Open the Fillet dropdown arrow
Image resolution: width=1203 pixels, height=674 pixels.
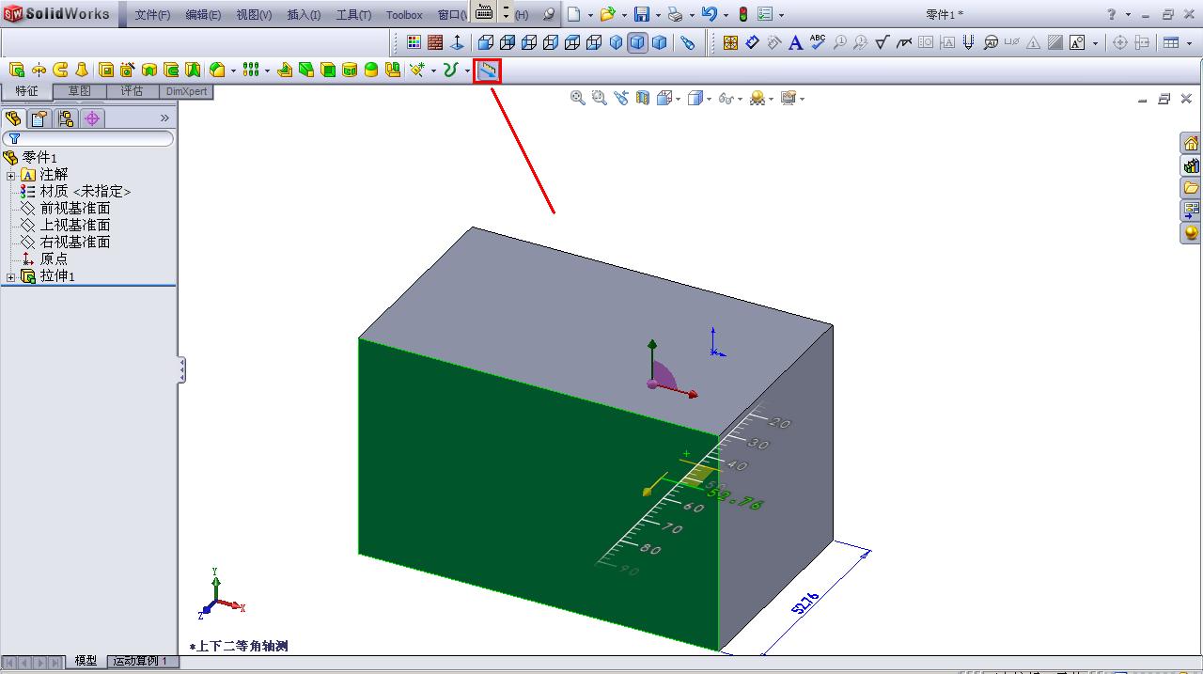233,71
